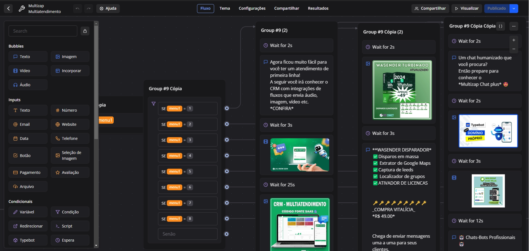Open the robot video thumbnail block
The height and width of the screenshot is (251, 529).
click(x=300, y=155)
